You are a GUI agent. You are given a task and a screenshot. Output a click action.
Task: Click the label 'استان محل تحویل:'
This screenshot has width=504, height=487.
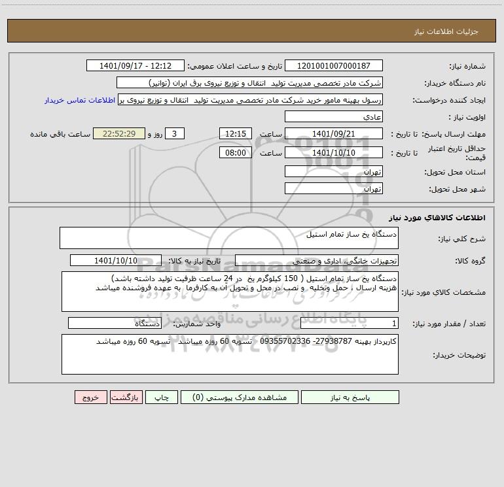click(455, 173)
